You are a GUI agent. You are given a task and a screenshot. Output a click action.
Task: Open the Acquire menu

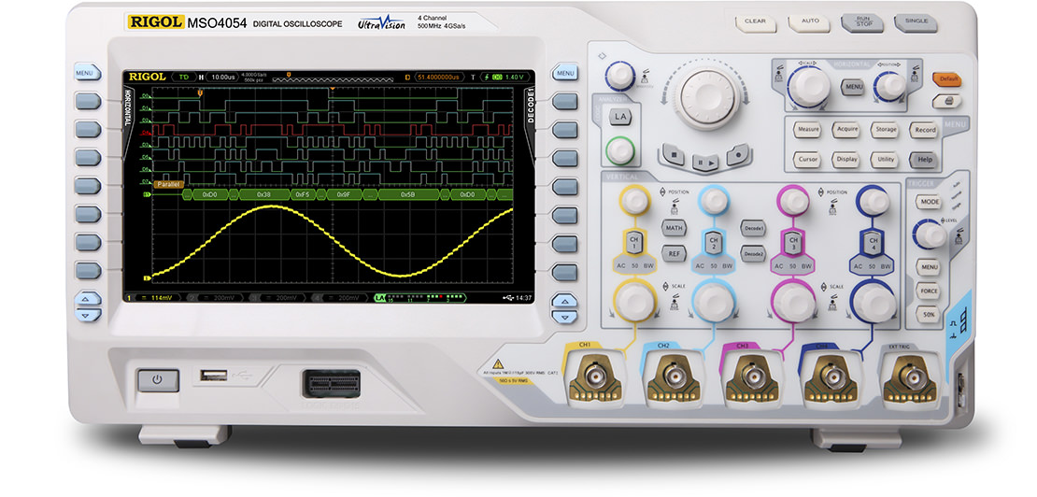coord(845,130)
